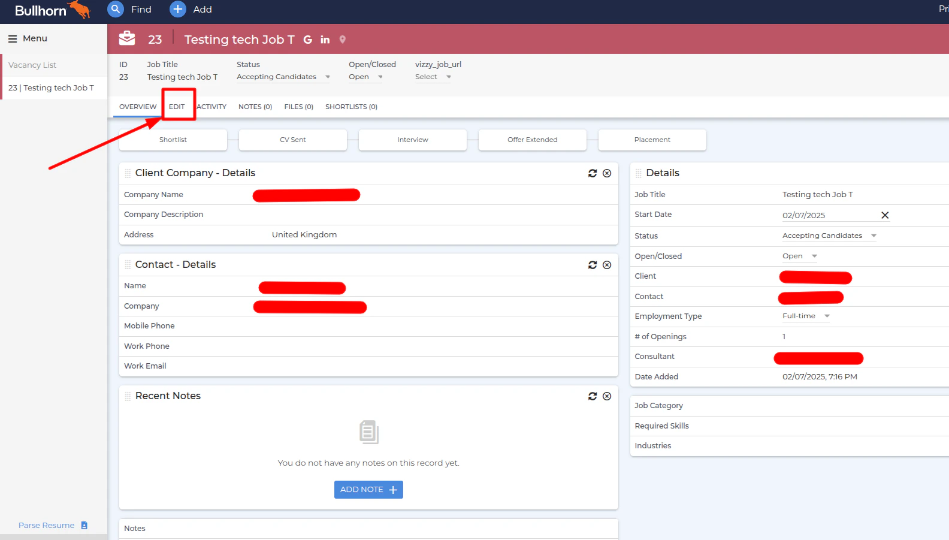This screenshot has width=949, height=540.
Task: Click the Add label in top bar
Action: [x=203, y=10]
